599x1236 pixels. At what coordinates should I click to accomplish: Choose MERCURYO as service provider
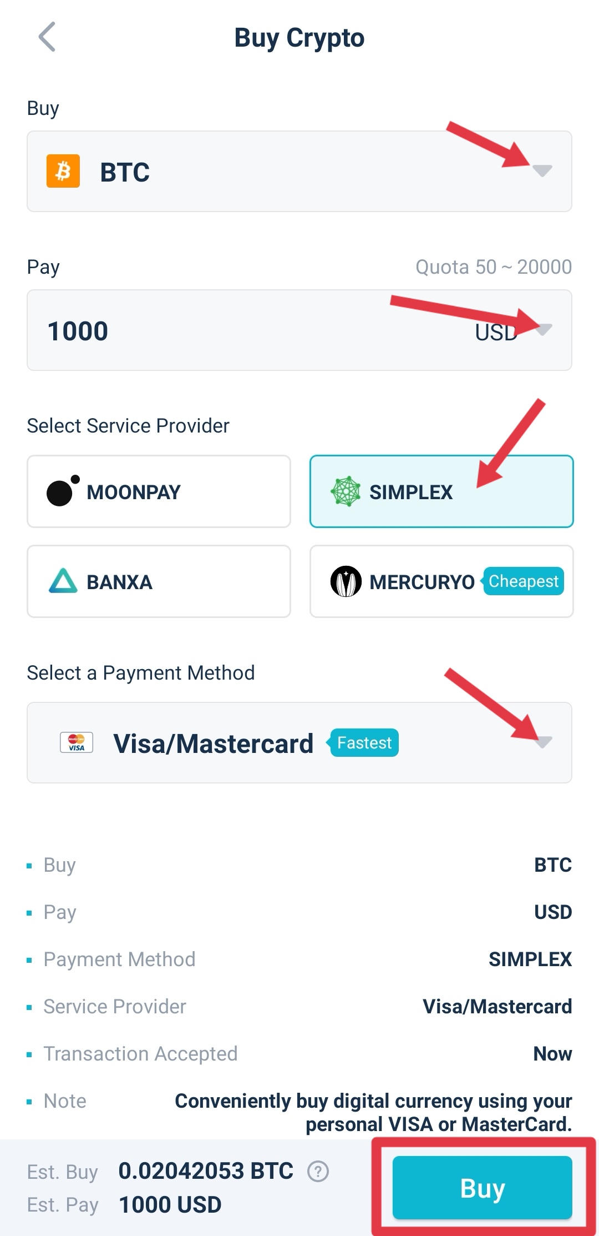click(x=422, y=581)
